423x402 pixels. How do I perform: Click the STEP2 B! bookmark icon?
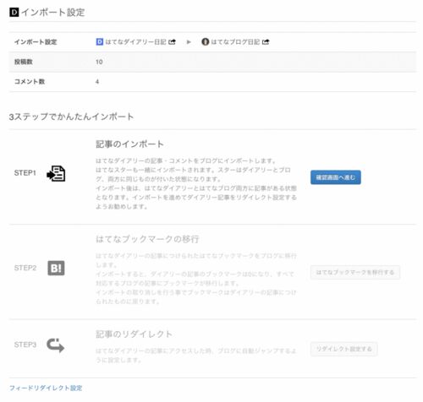(x=56, y=268)
